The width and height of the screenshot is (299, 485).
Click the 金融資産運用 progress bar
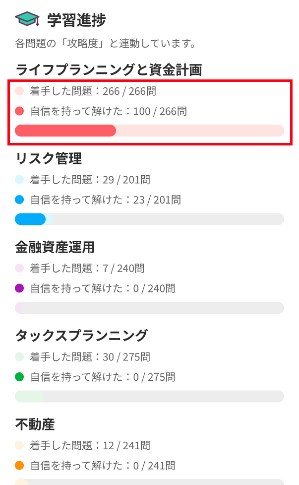coord(149,308)
